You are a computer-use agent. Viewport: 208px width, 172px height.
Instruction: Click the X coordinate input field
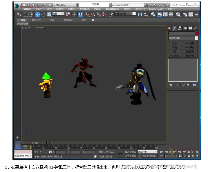tap(61, 152)
